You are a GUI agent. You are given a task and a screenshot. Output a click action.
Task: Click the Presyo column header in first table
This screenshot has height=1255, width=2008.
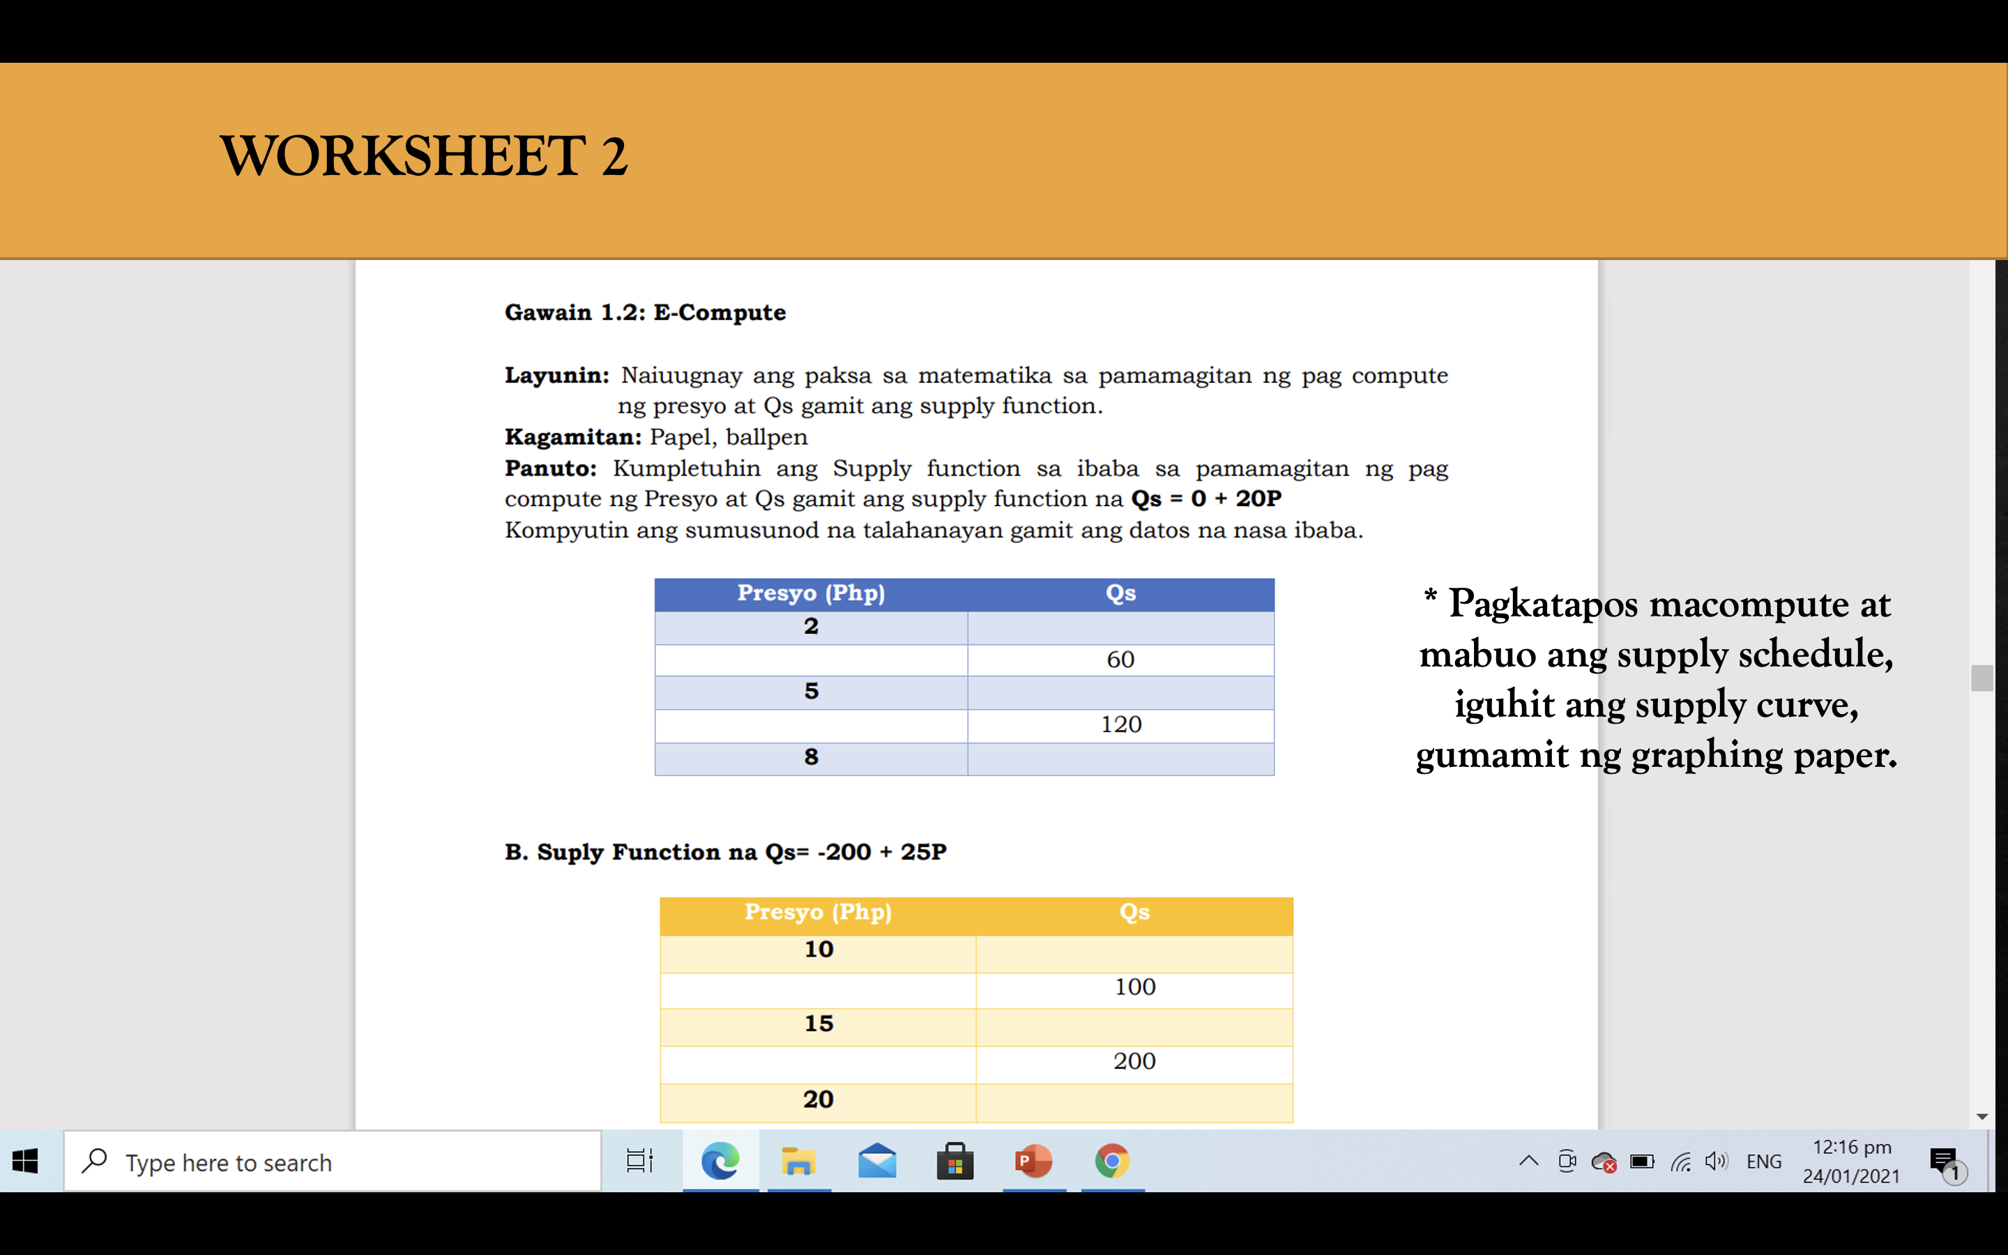tap(812, 591)
